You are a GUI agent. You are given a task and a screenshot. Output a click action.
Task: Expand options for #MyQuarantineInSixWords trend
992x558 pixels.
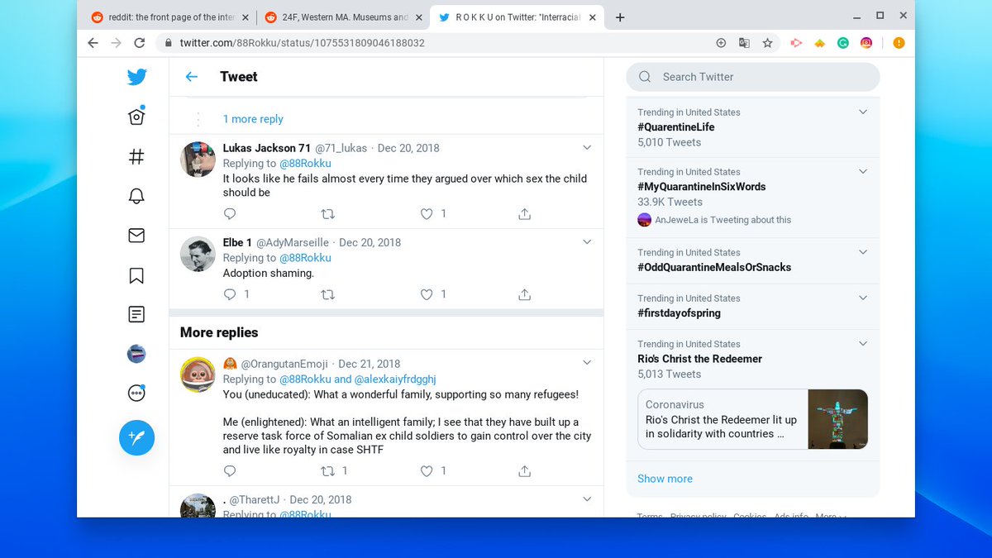(x=863, y=171)
